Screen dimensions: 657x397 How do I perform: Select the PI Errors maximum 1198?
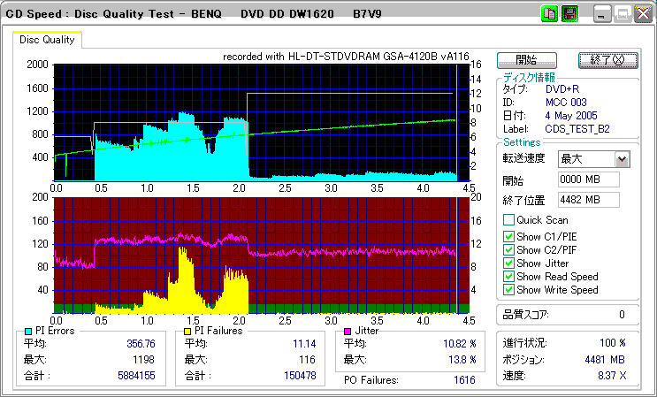click(143, 360)
